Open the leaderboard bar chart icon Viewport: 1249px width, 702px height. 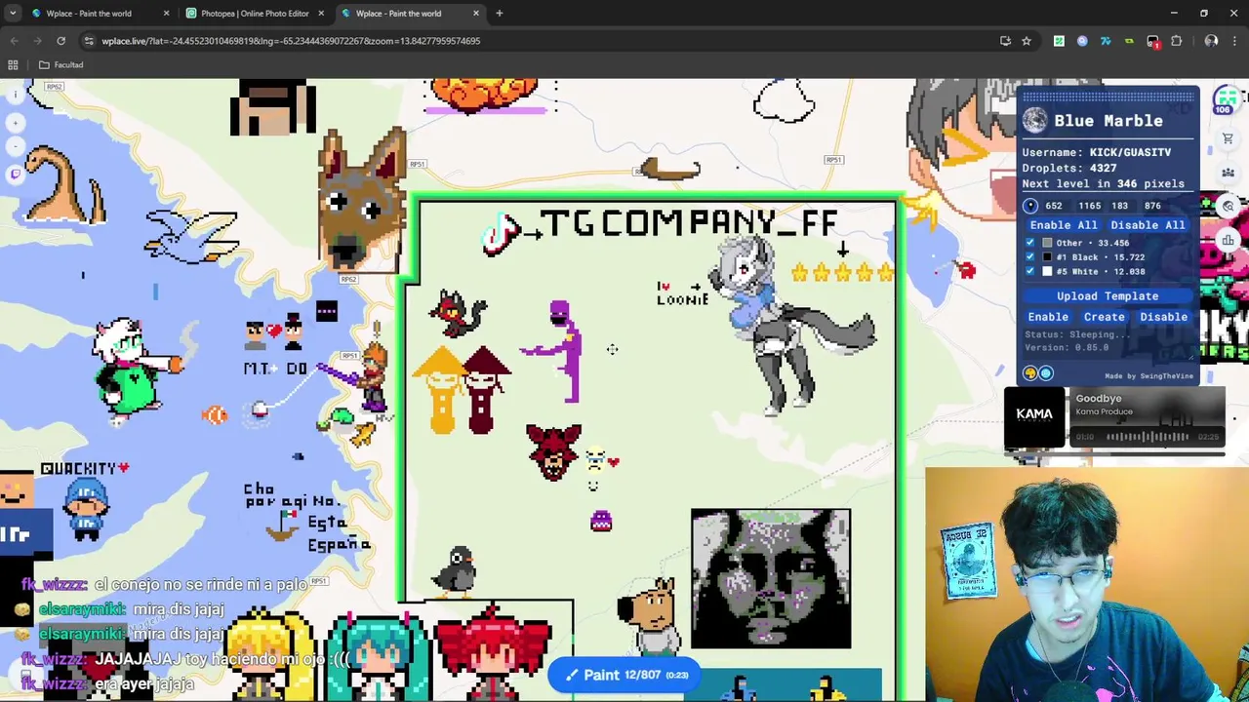pos(1228,240)
